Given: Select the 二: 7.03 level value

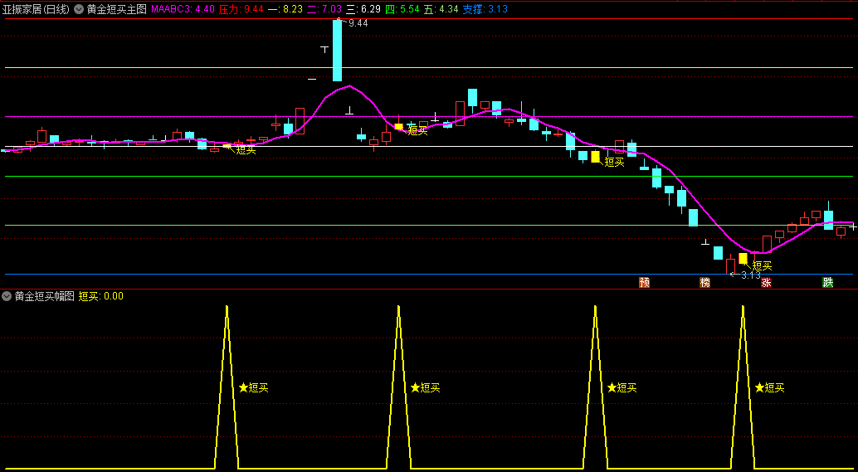Looking at the screenshot, I should click(x=324, y=9).
